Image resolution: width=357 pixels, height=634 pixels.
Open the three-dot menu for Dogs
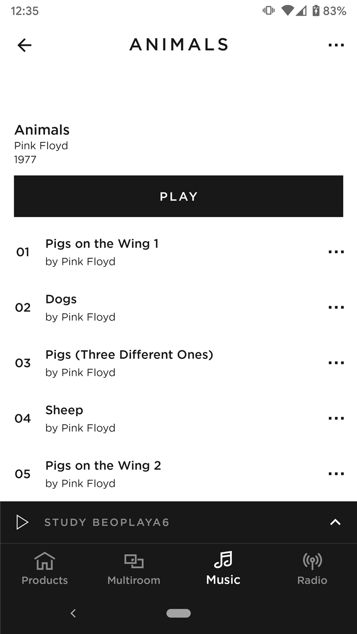pos(336,307)
